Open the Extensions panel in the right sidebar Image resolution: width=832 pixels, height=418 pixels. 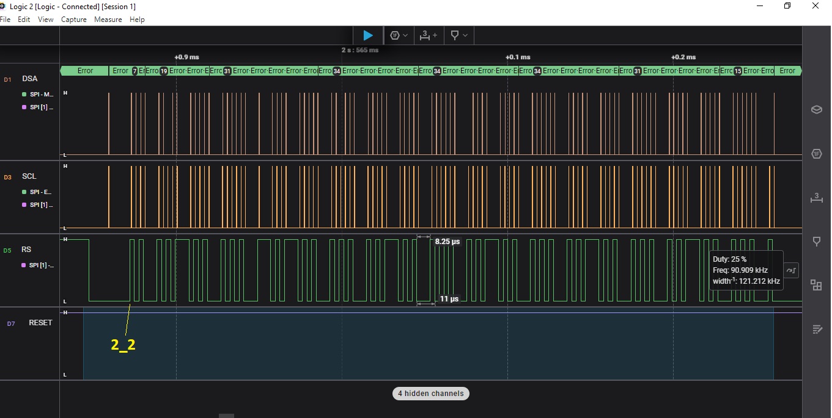[816, 285]
